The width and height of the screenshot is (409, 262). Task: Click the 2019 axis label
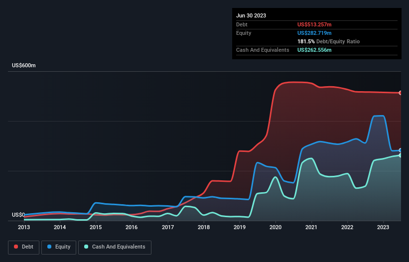point(240,227)
